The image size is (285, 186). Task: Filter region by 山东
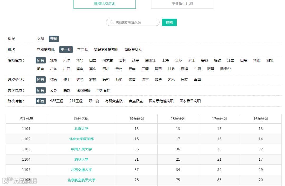tap(244, 60)
